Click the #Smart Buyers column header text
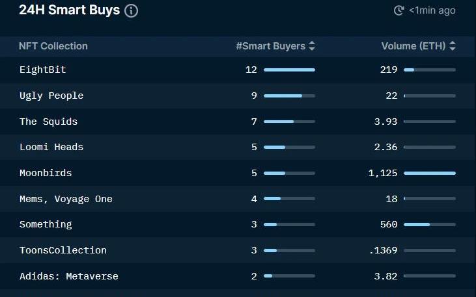This screenshot has width=476, height=297. (x=270, y=46)
